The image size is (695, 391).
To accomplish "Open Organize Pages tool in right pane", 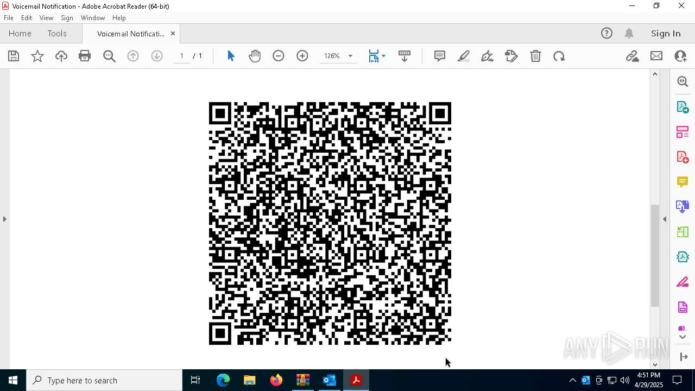I will (x=683, y=131).
